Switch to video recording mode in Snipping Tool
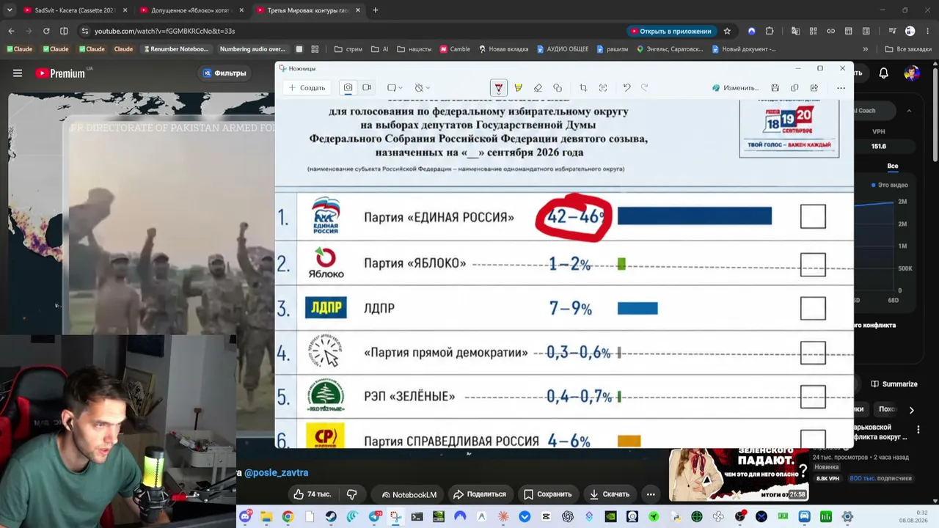Viewport: 939px width, 528px height. coord(366,87)
